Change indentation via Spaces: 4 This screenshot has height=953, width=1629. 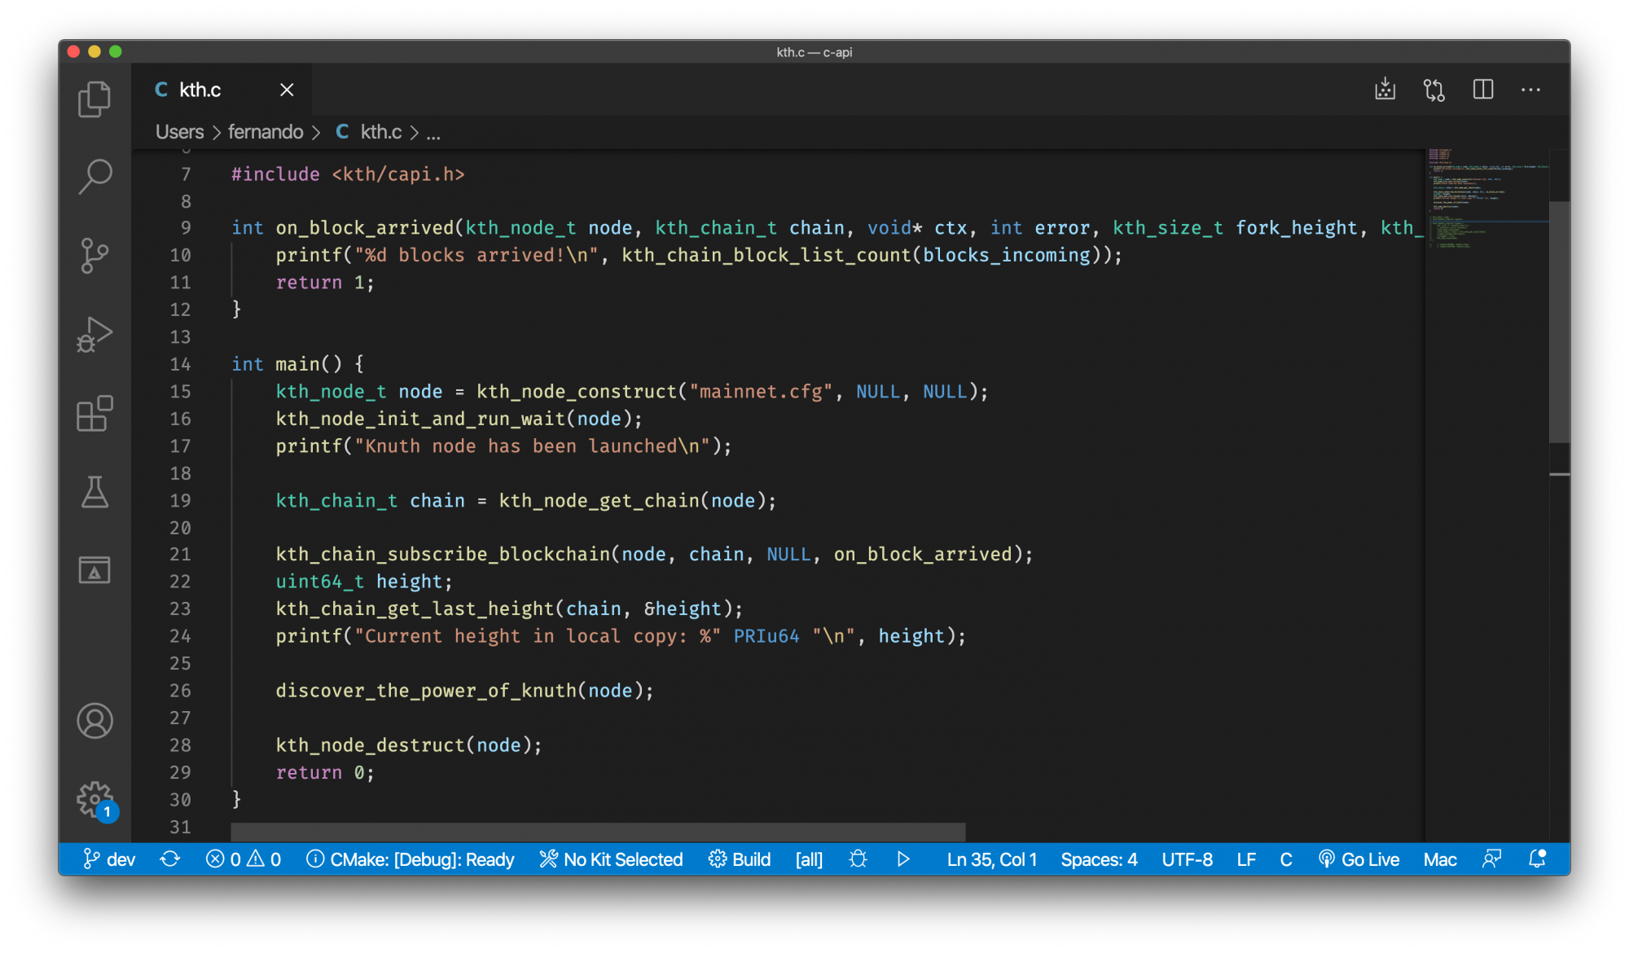pyautogui.click(x=1099, y=859)
